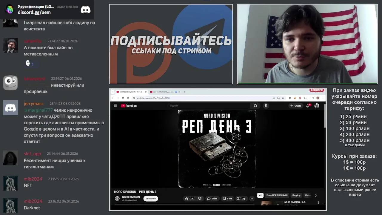Bookmark the page with star icon

283,98
